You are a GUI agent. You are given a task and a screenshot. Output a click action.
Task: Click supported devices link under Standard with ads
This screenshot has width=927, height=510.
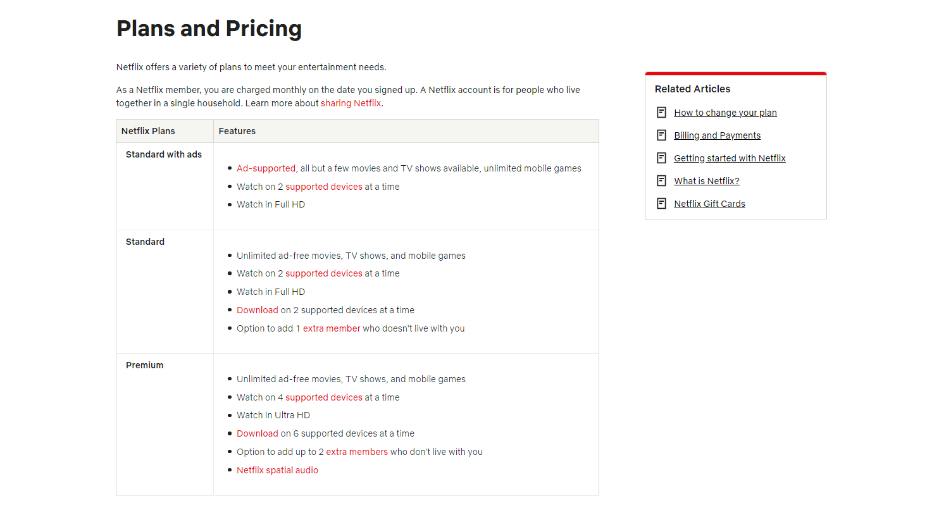[x=323, y=187]
